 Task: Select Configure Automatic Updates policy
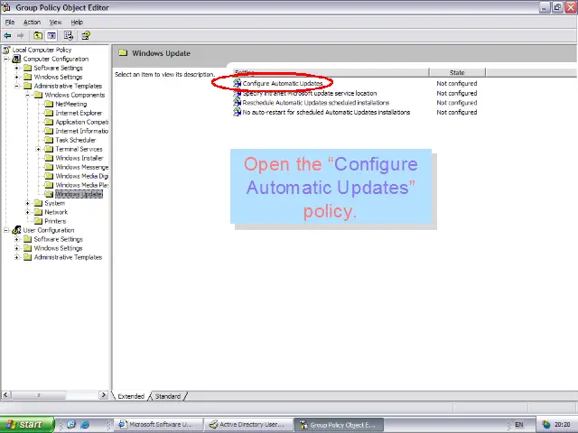pos(283,84)
